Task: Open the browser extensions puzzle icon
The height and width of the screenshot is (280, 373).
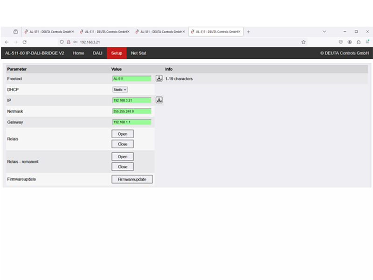Action: (x=359, y=42)
